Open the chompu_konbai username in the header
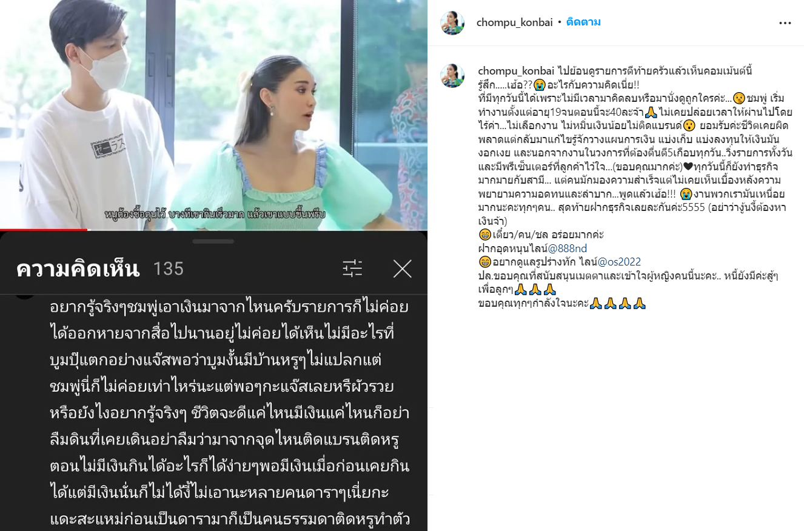 pos(514,22)
